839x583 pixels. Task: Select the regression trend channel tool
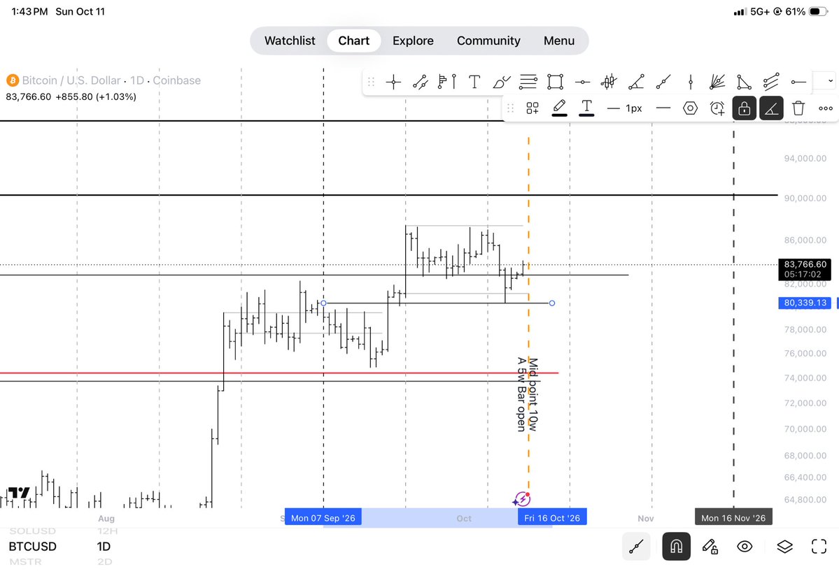771,82
